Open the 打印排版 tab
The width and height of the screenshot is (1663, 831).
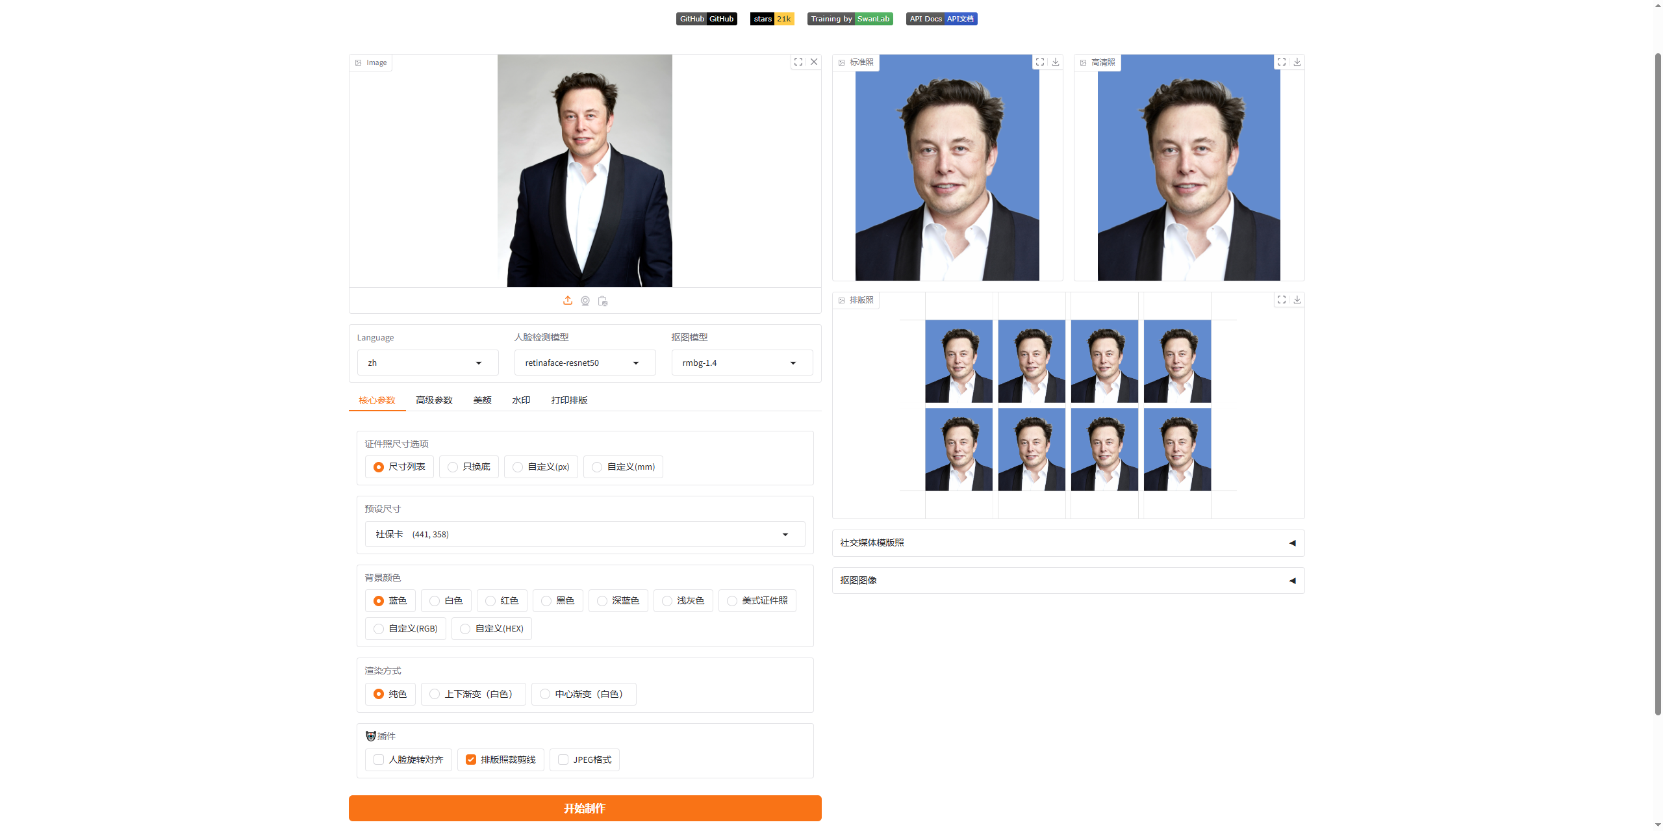coord(569,400)
